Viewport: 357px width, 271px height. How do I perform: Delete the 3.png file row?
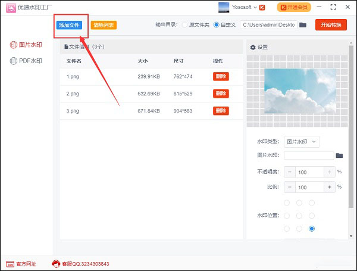pyautogui.click(x=221, y=111)
